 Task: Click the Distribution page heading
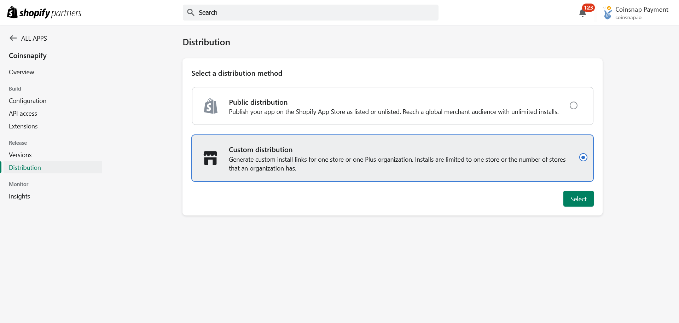coord(206,42)
